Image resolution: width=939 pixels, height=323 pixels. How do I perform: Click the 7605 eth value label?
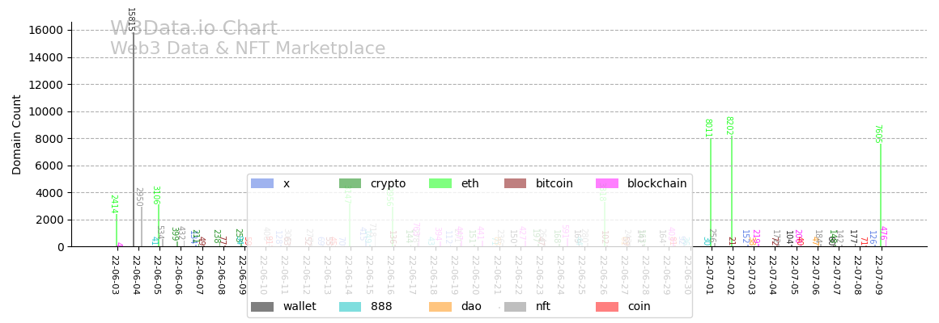877,134
